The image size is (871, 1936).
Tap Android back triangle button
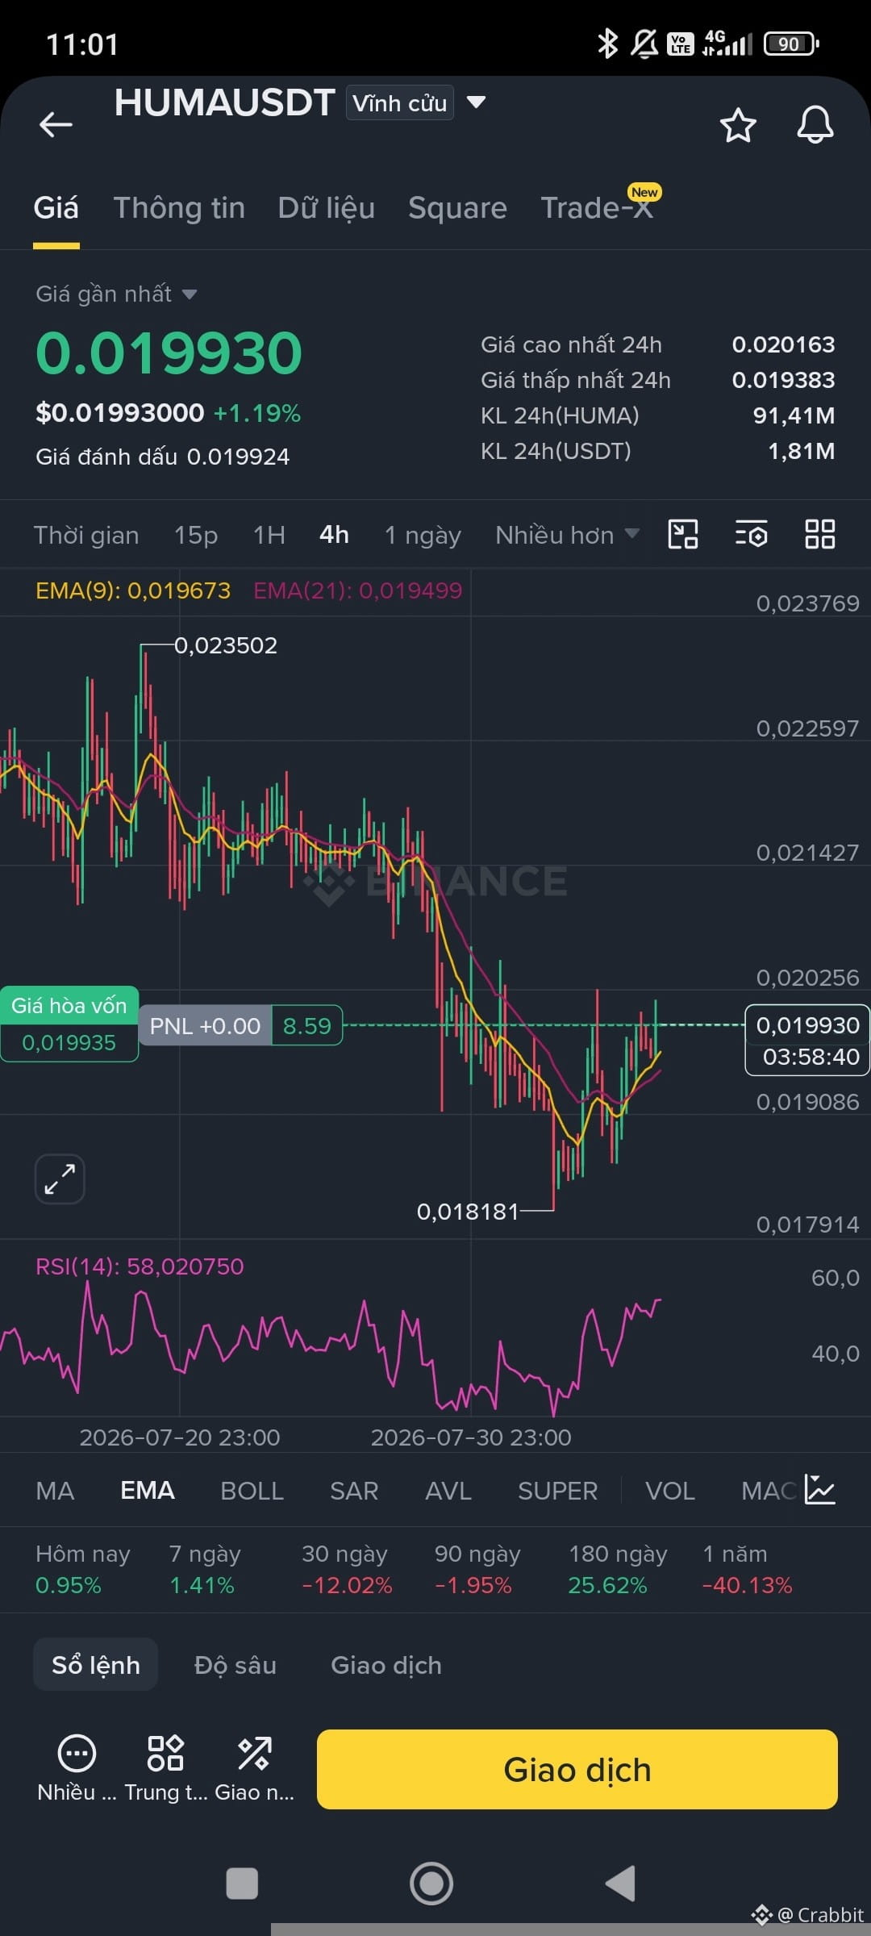(x=620, y=1884)
